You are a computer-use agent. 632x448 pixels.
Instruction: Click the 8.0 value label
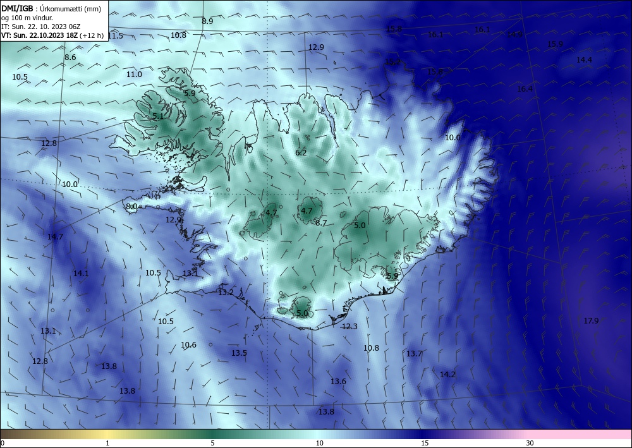point(131,207)
